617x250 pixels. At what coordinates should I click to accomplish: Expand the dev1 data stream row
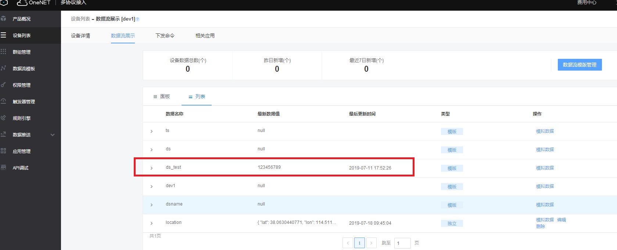click(x=151, y=186)
